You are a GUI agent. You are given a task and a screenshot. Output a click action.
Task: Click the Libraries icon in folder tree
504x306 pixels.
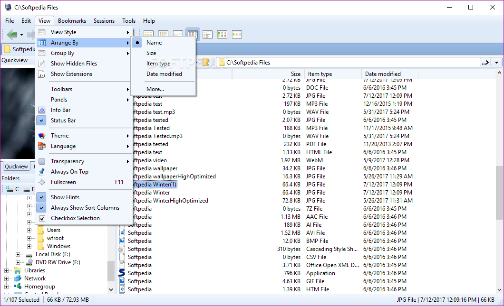click(x=18, y=270)
